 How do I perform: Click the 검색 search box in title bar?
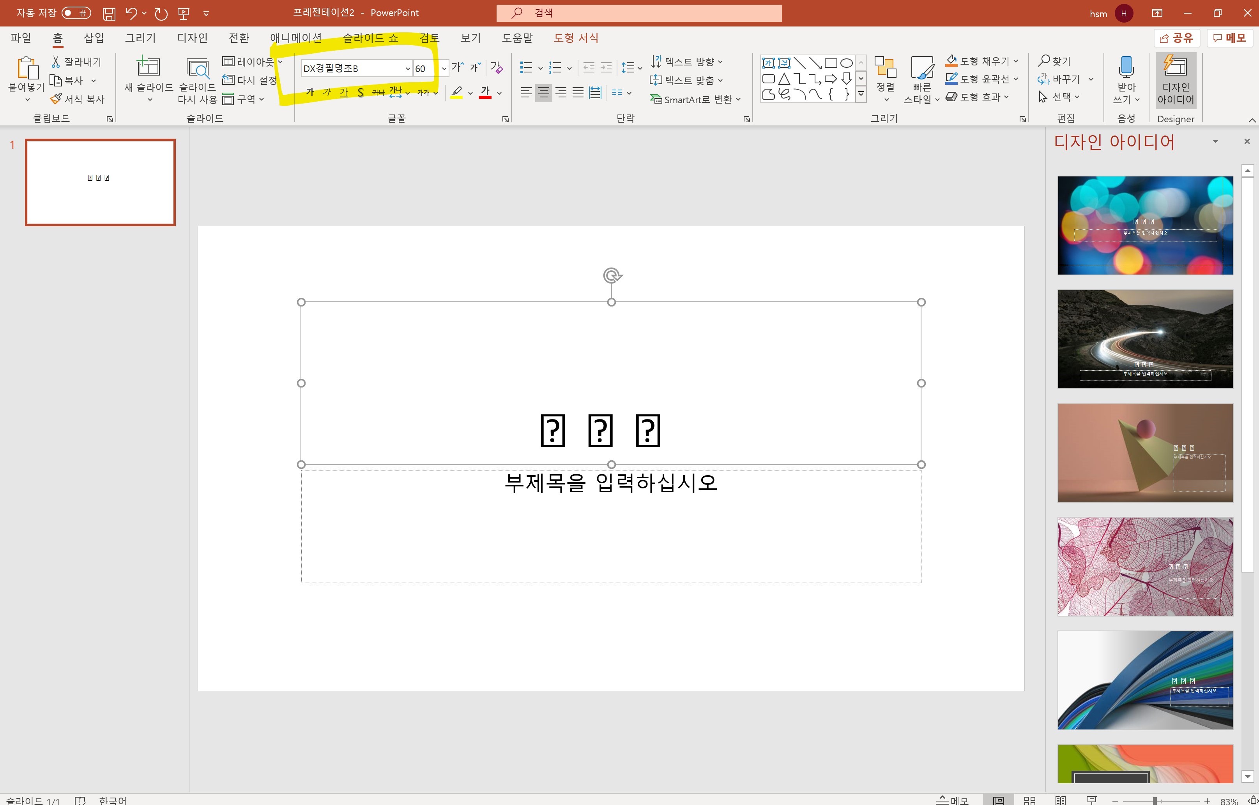[638, 13]
